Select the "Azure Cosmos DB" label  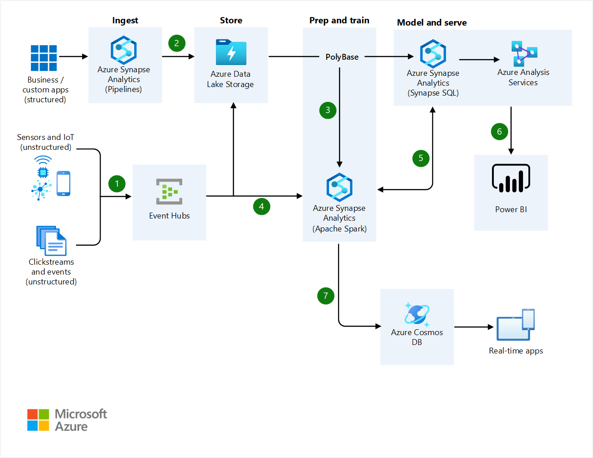point(417,337)
